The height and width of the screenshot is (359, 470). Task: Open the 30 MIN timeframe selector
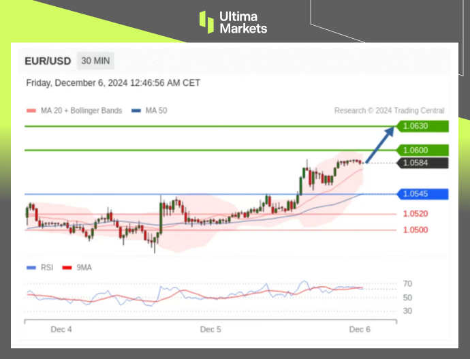click(x=95, y=61)
